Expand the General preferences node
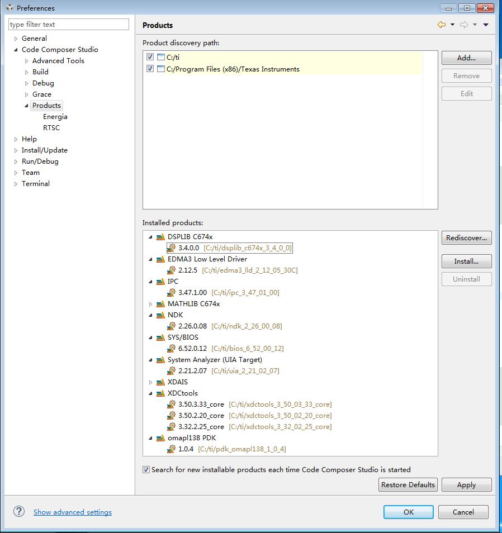Viewport: 502px width, 533px height. 16,39
